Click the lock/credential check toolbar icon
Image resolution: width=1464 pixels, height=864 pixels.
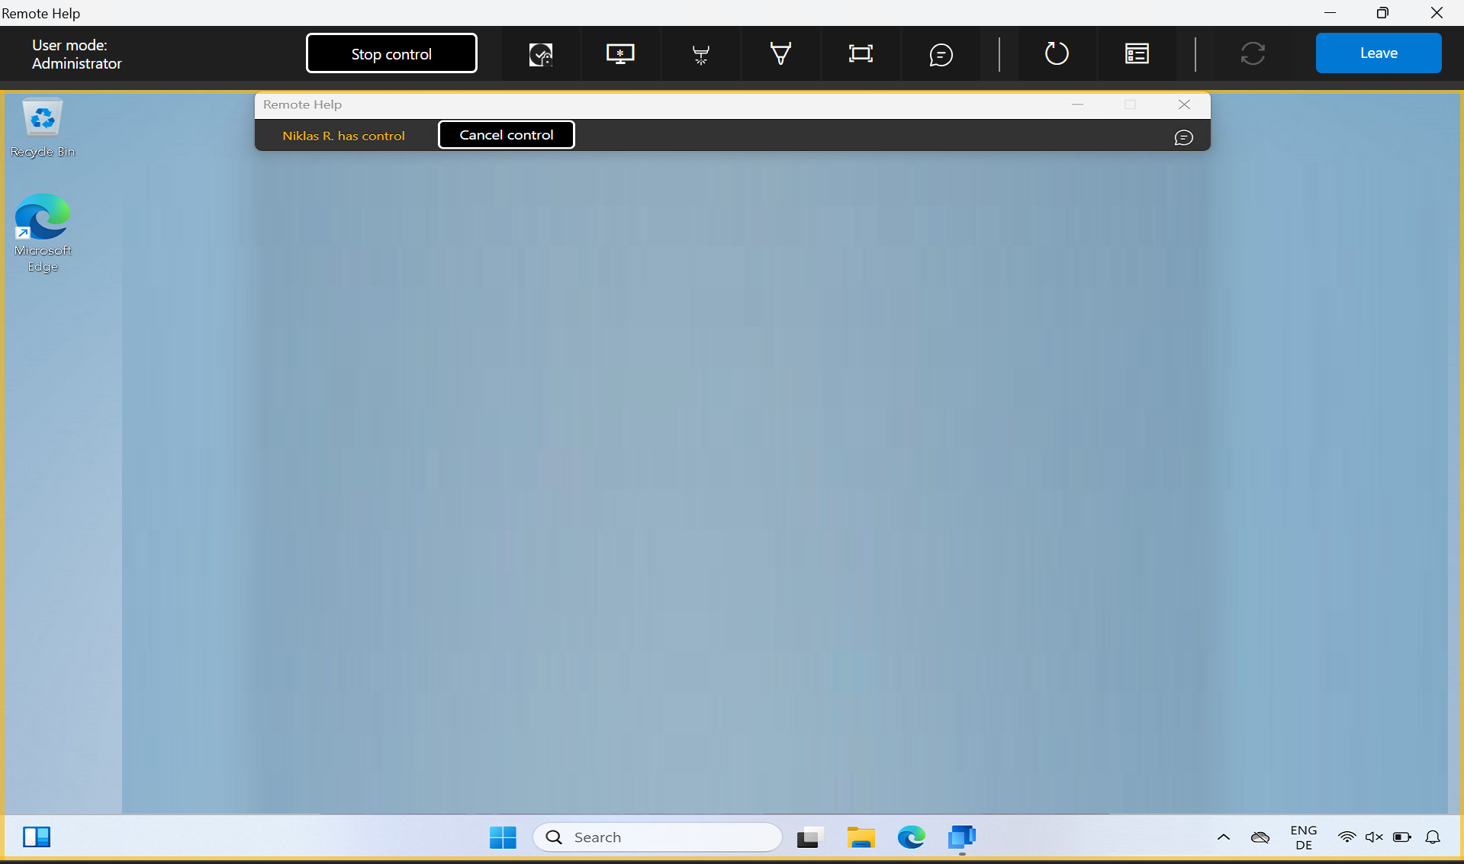tap(540, 54)
